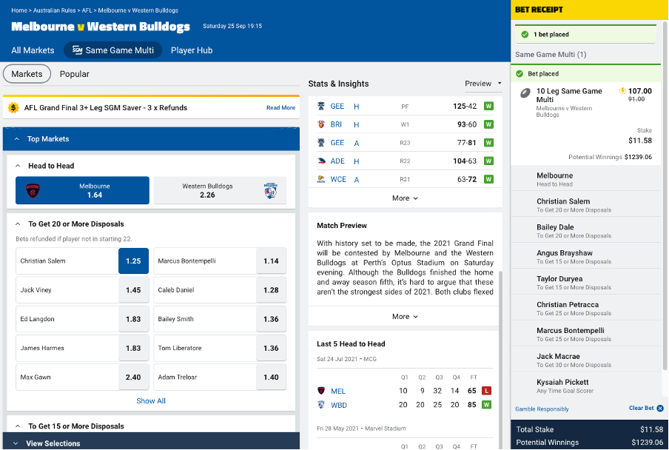Click the Kysaiah Pickett goal scorer leg
Image resolution: width=669 pixels, height=450 pixels.
tap(586, 386)
